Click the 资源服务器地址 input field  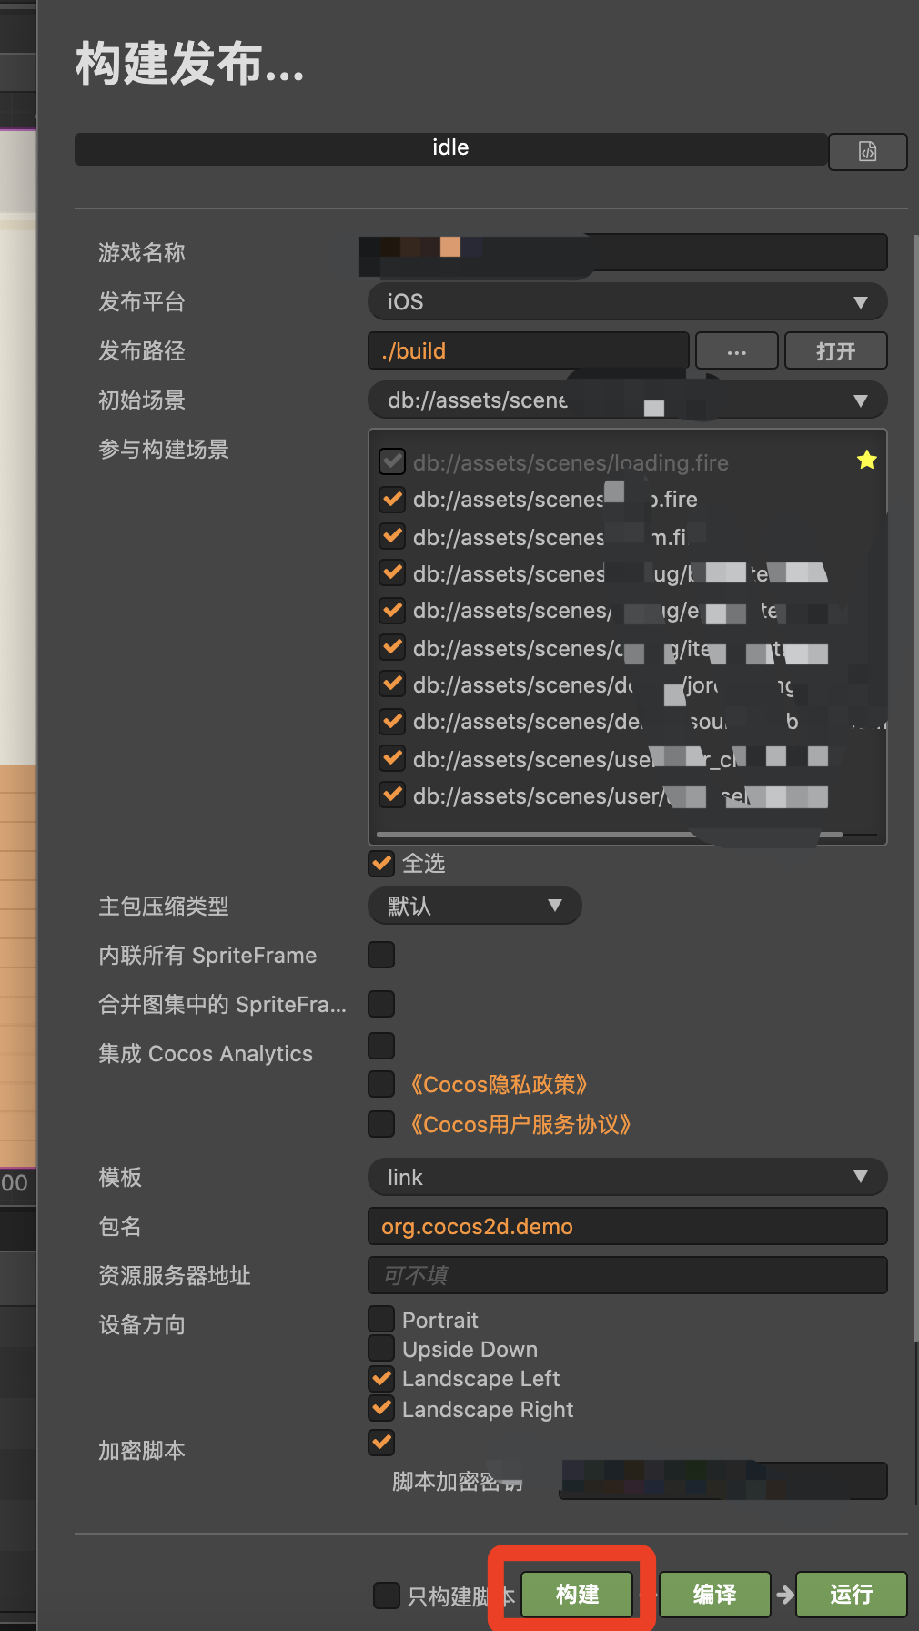tap(627, 1275)
